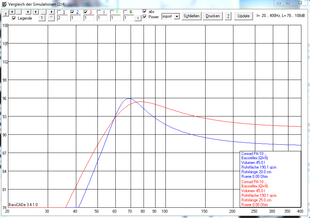Disable the Power checkbox
This screenshot has width=310, height=218.
pos(145,17)
